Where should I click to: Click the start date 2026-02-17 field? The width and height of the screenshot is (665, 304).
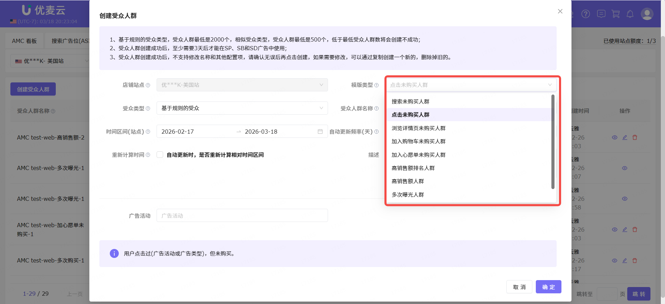pos(196,132)
